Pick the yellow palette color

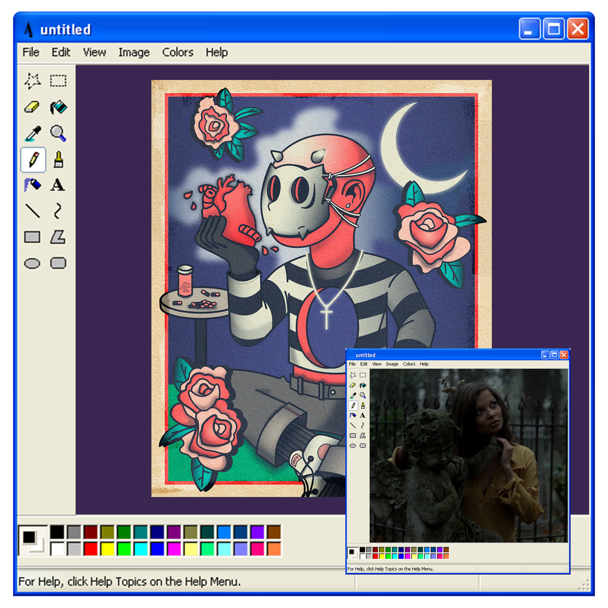coord(107,549)
